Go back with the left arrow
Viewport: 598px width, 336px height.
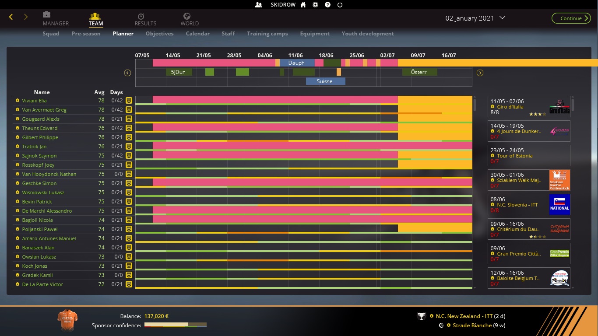(x=11, y=17)
